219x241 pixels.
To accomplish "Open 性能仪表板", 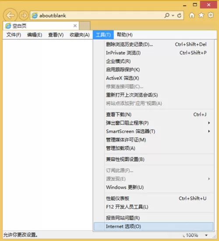I will point(154,198).
